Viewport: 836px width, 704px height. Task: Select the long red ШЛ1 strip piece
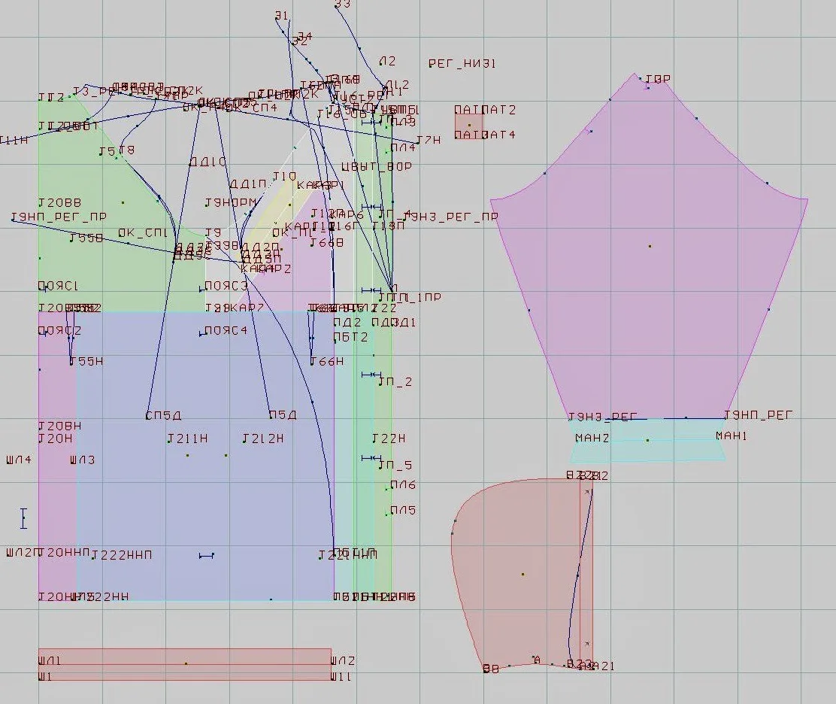pos(185,664)
